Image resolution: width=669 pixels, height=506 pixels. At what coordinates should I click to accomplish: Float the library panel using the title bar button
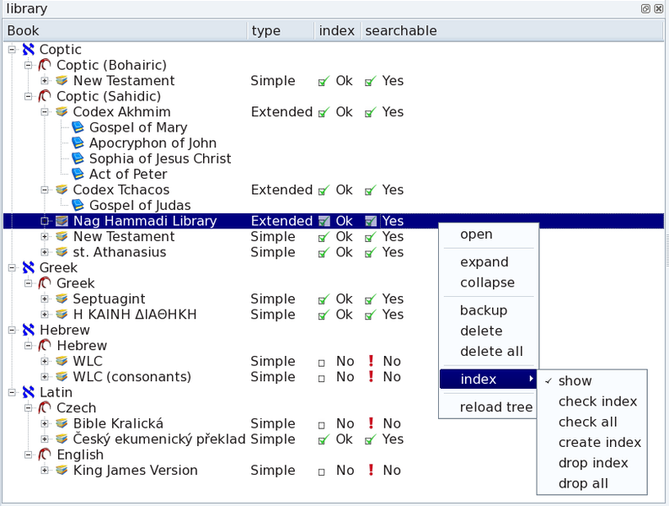click(645, 8)
